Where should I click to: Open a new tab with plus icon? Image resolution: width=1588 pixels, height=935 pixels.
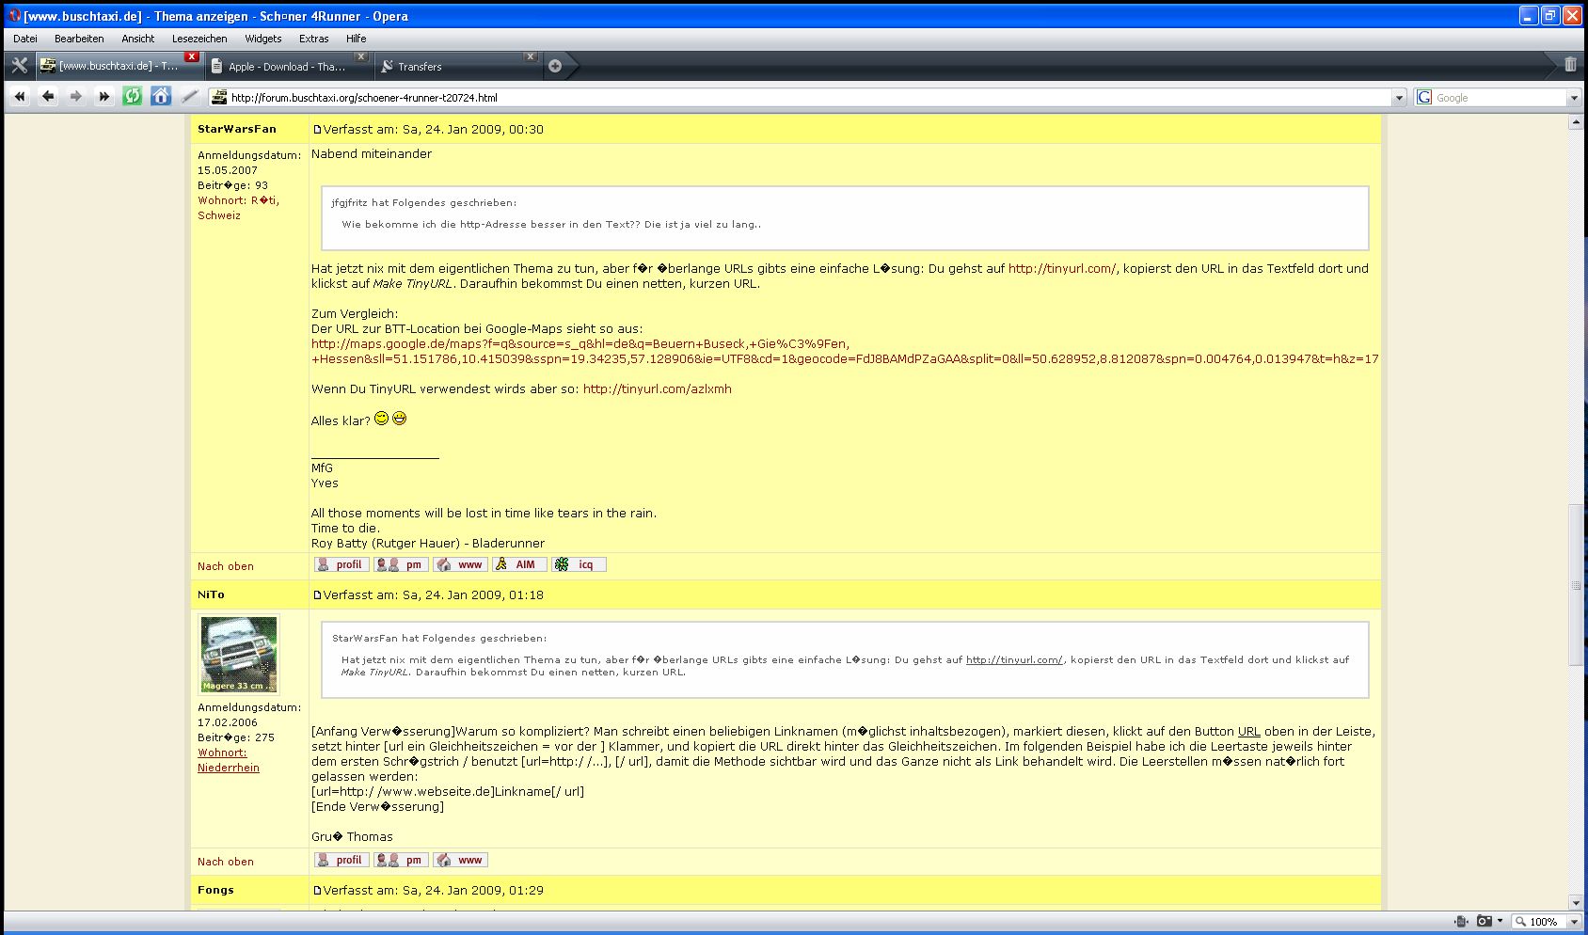click(x=555, y=66)
